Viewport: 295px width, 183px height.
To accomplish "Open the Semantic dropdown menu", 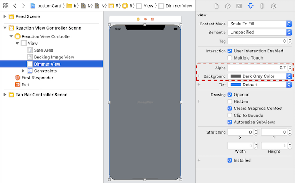I will point(260,32).
